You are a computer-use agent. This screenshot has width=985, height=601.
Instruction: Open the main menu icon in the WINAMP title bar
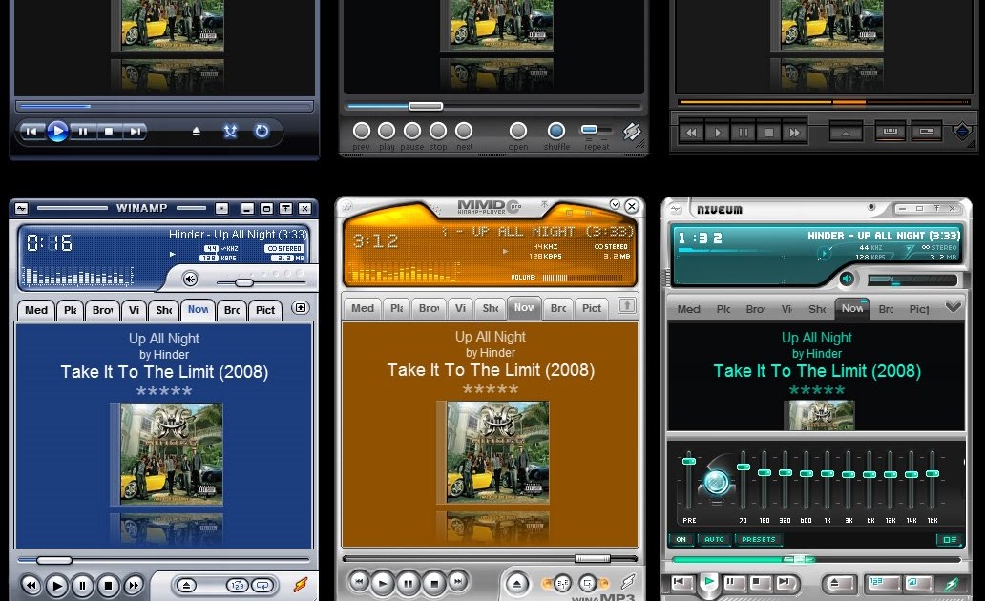click(x=21, y=208)
